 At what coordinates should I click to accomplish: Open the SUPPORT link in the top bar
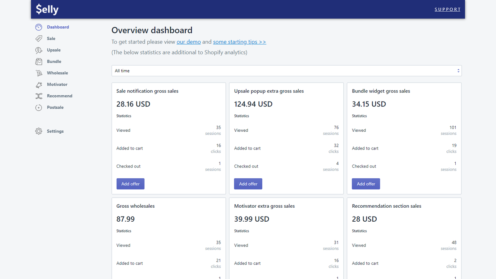448,9
